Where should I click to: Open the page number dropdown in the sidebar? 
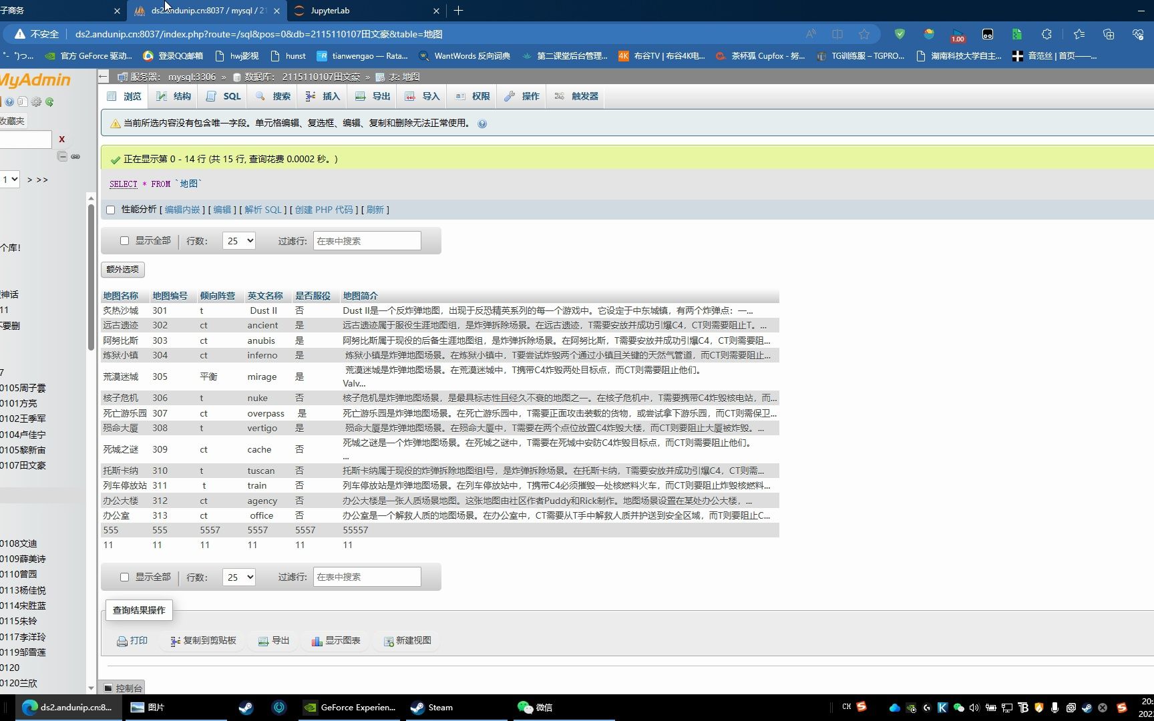coord(9,179)
